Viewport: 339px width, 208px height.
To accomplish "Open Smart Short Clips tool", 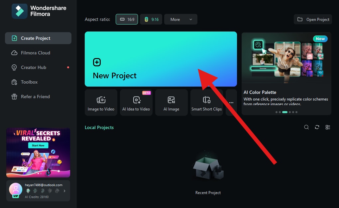I will click(207, 103).
